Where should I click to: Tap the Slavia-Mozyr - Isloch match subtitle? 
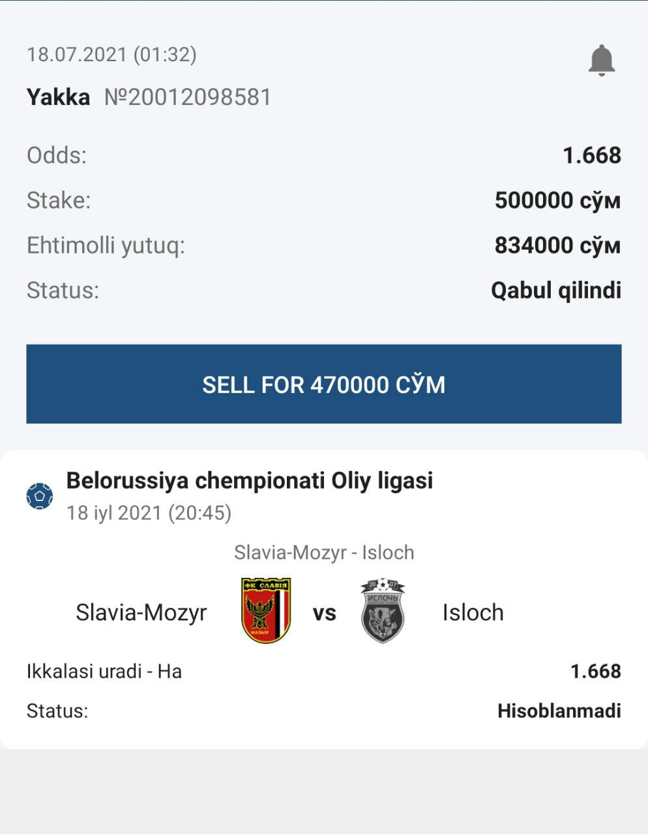[324, 553]
